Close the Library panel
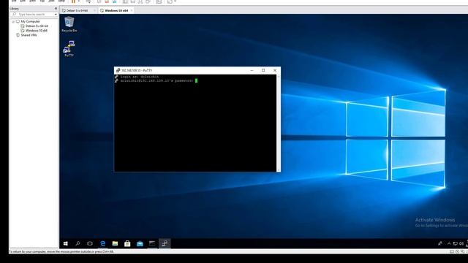The width and height of the screenshot is (468, 263). coord(56,9)
